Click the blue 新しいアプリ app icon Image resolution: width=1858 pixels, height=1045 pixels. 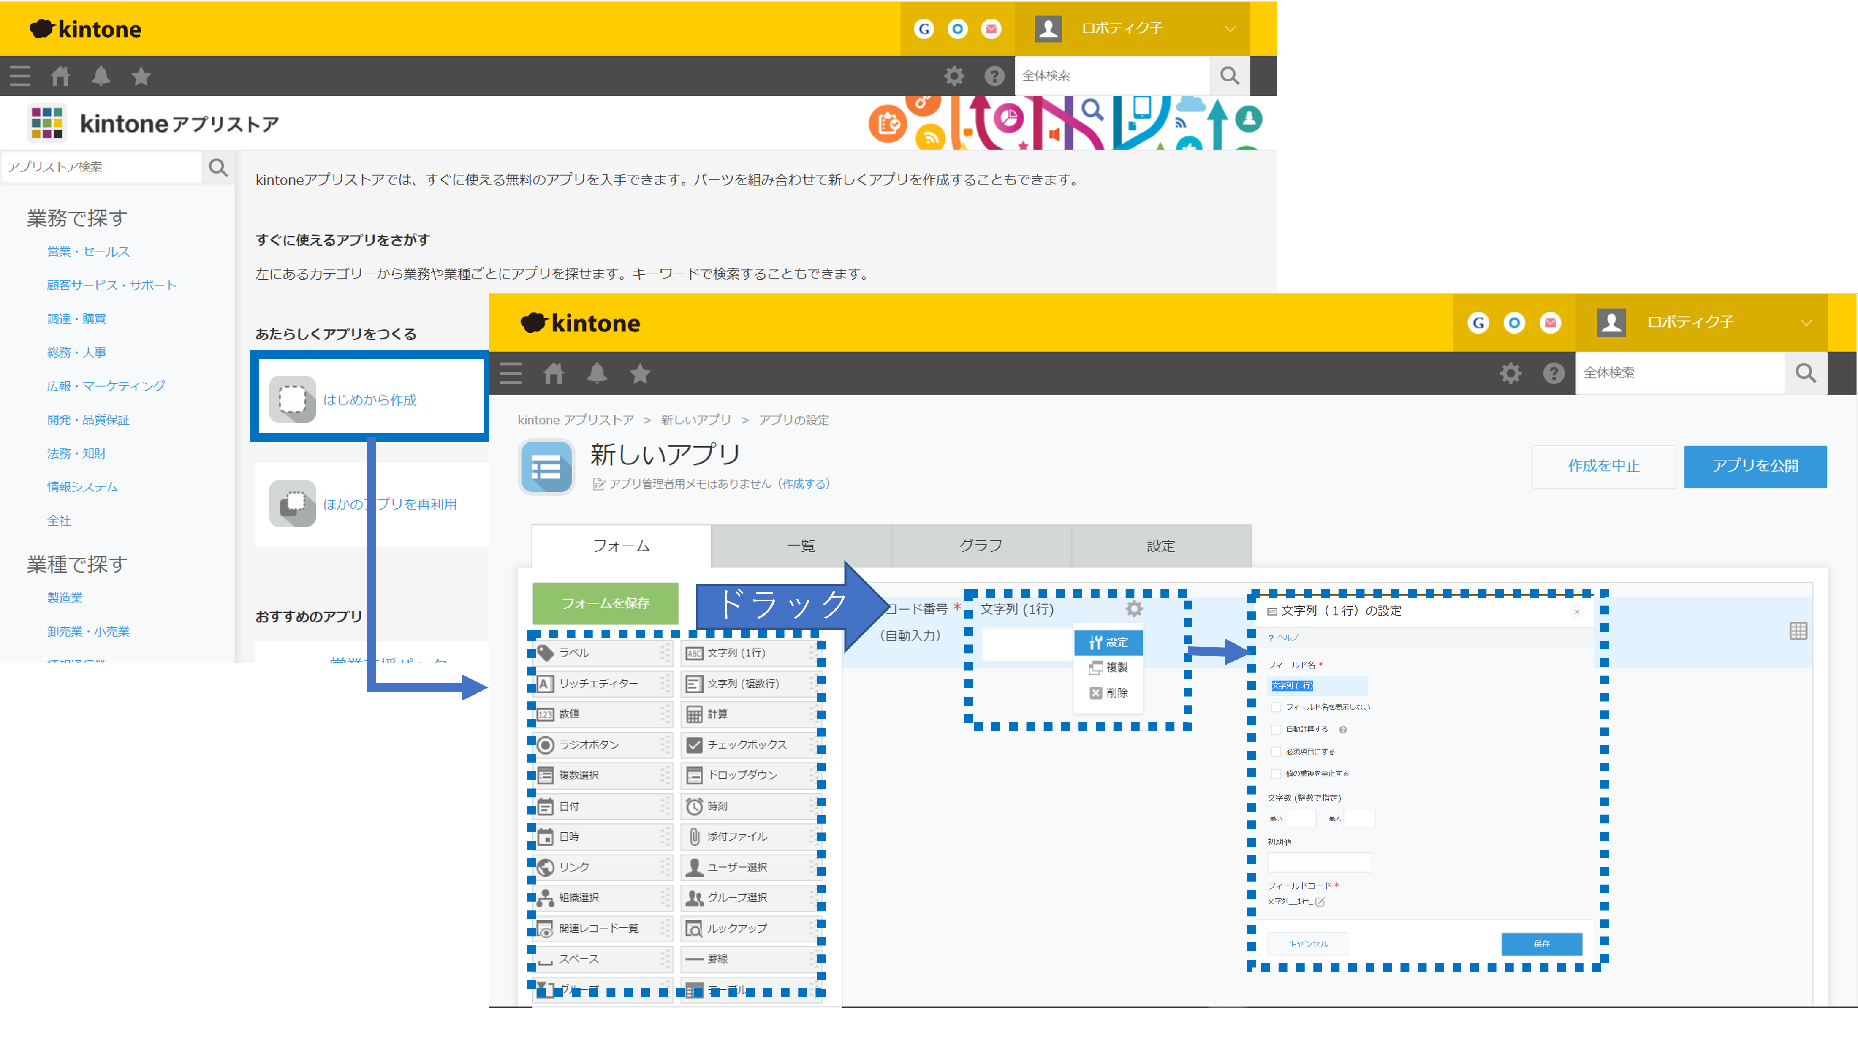(546, 468)
